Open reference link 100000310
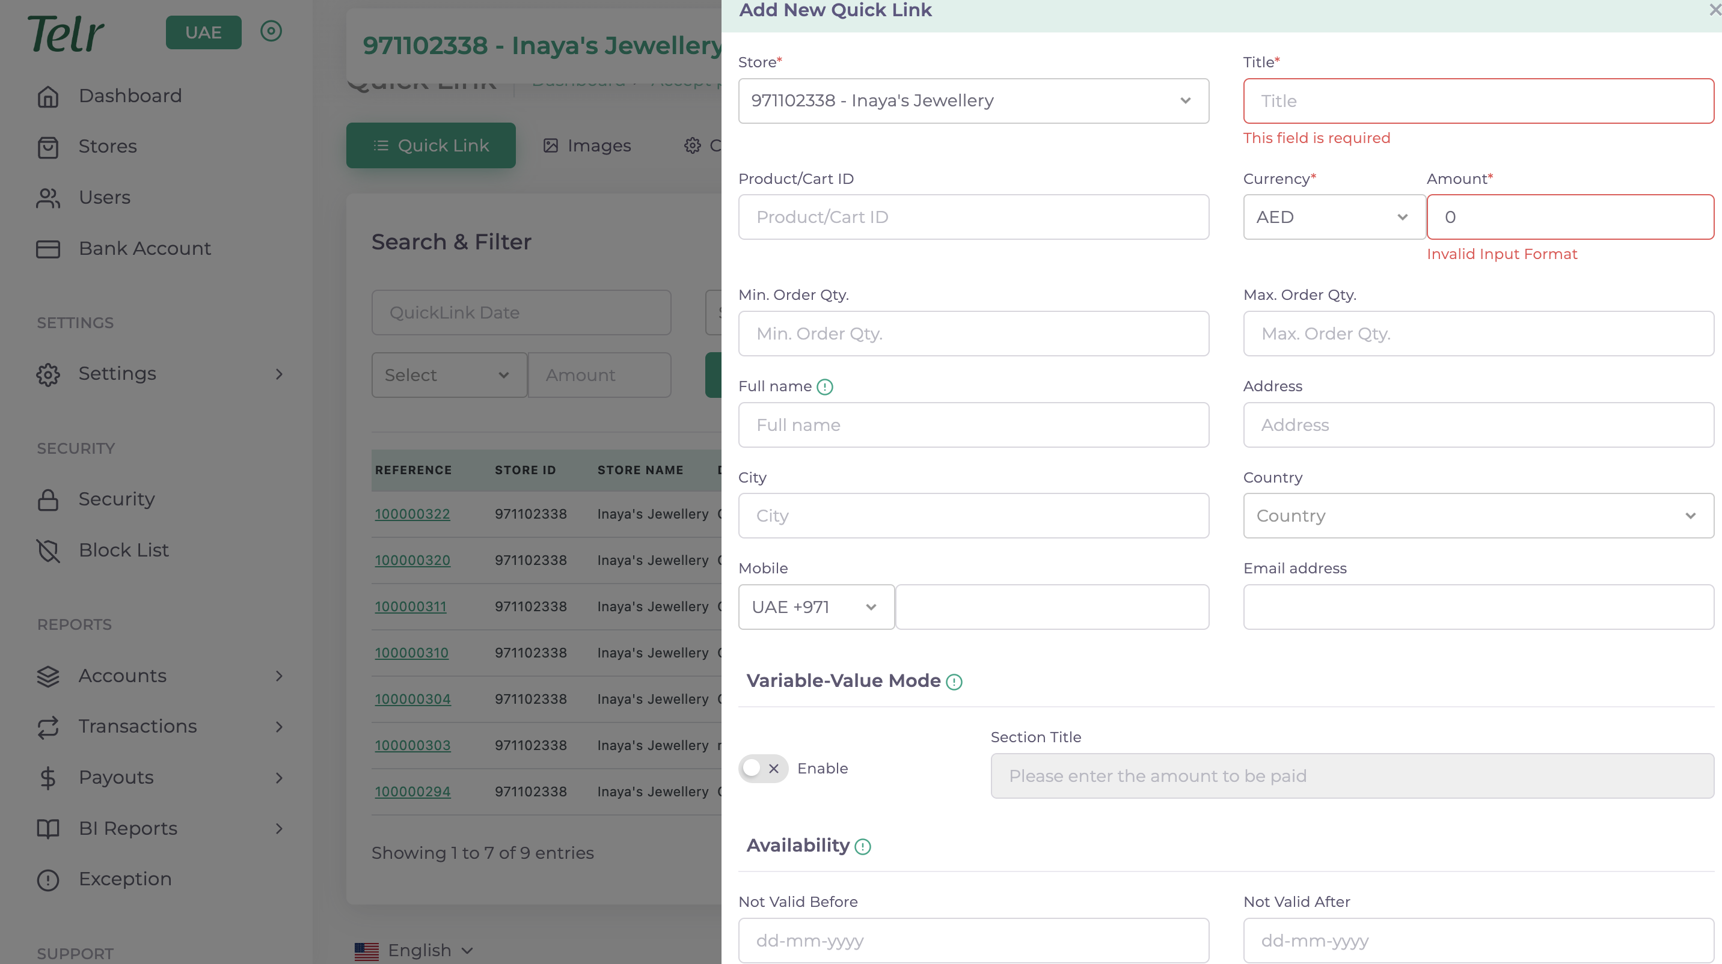Screen dimensions: 1722x964 pos(412,653)
